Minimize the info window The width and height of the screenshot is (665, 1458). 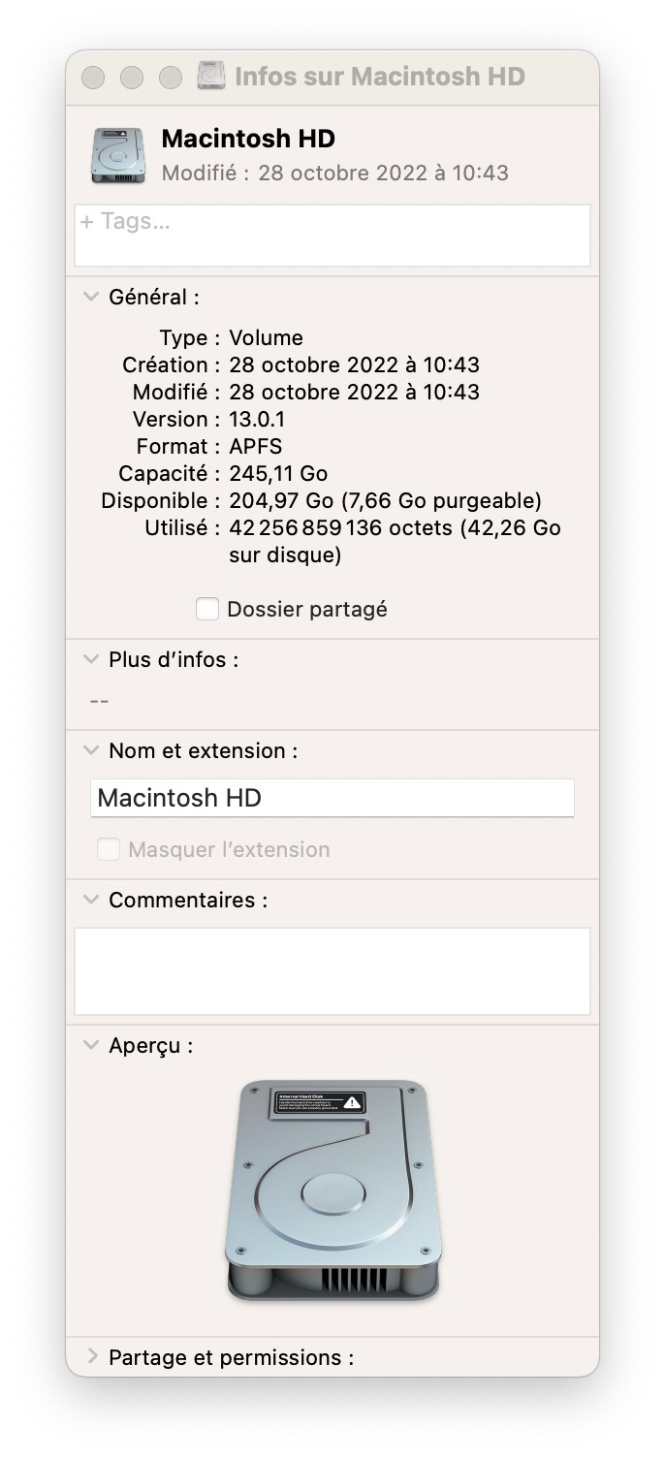pos(132,77)
